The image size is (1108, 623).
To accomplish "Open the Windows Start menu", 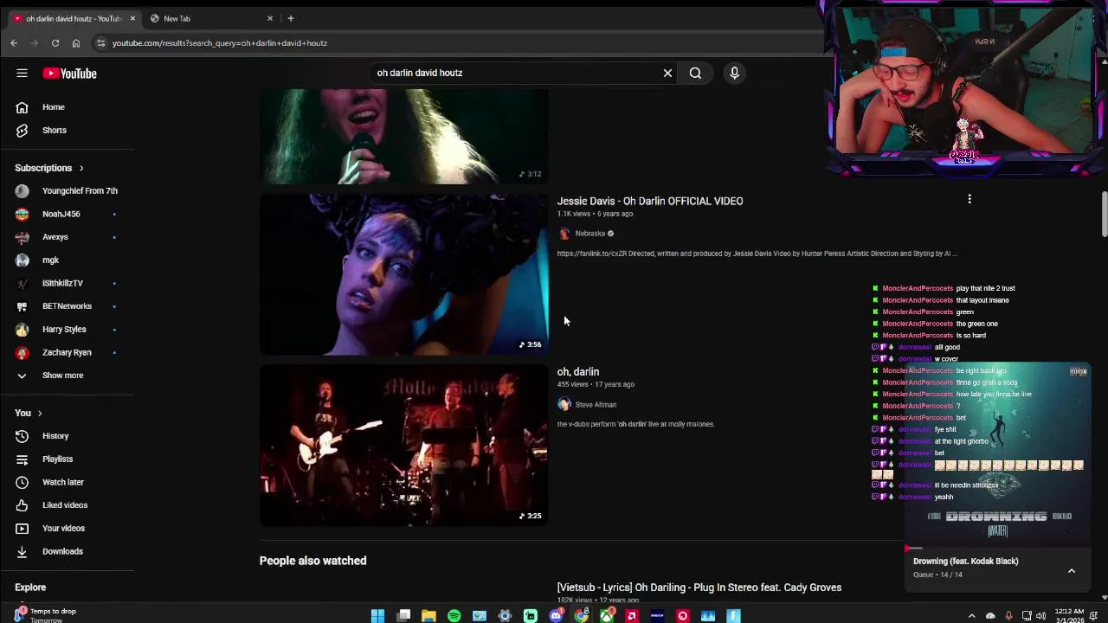I will [377, 616].
